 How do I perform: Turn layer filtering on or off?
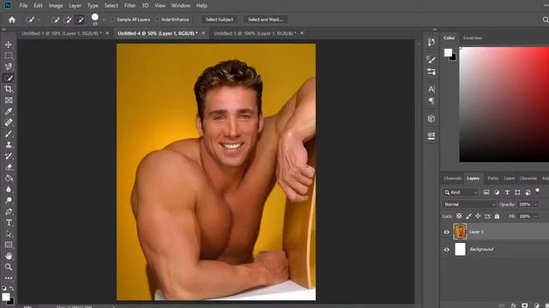(538, 191)
